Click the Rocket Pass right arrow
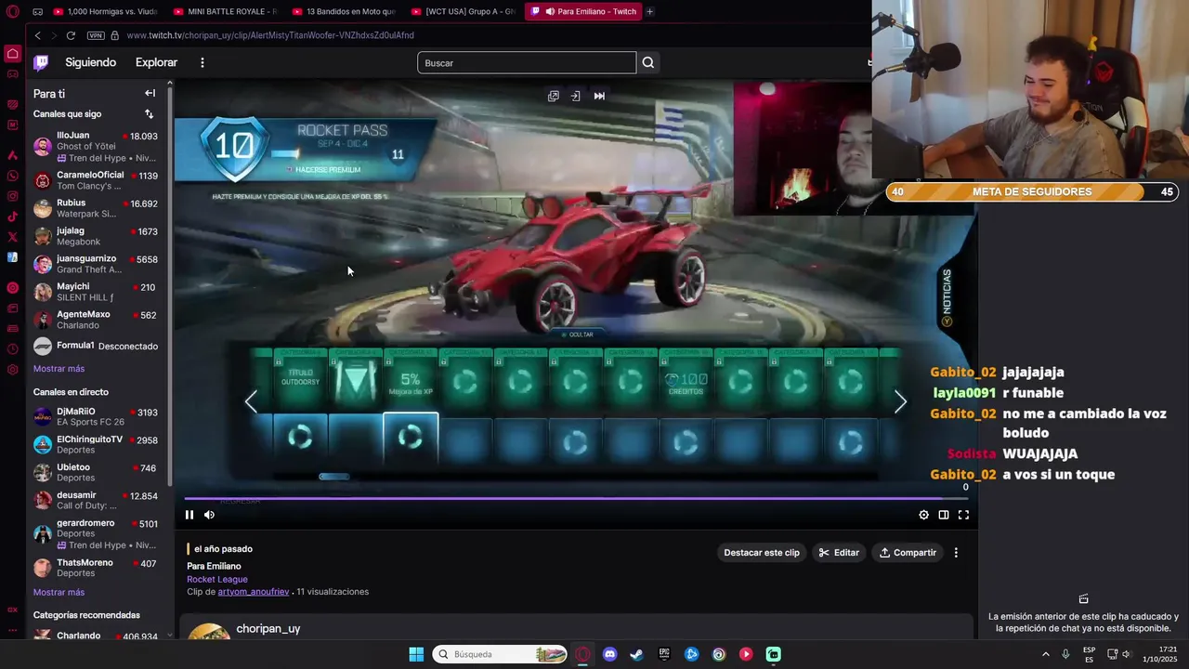Viewport: 1189px width, 669px height. (899, 401)
